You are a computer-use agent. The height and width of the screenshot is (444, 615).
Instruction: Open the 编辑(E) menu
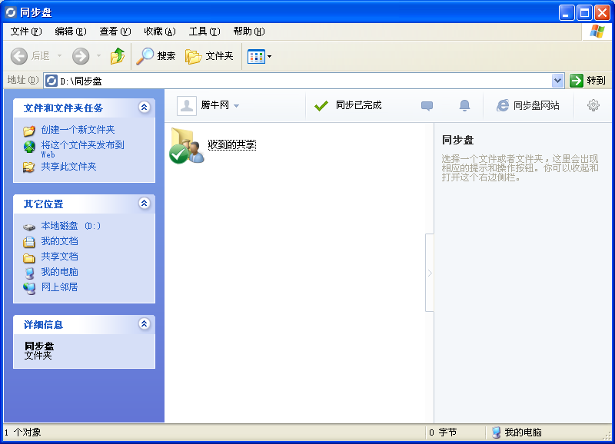(71, 31)
